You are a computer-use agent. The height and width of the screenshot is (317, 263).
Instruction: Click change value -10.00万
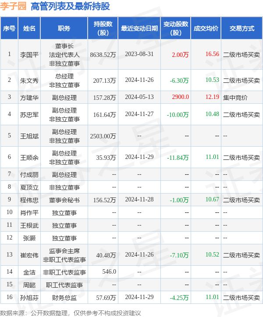178,115
